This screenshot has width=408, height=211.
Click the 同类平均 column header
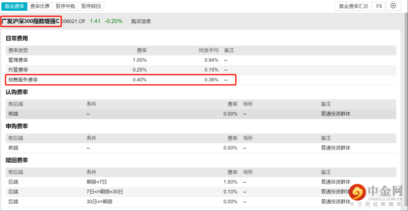coord(209,50)
